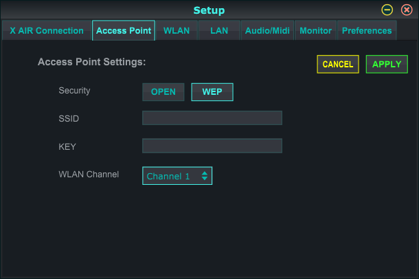The width and height of the screenshot is (419, 279).
Task: Close the Setup dialog
Action: coord(407,10)
